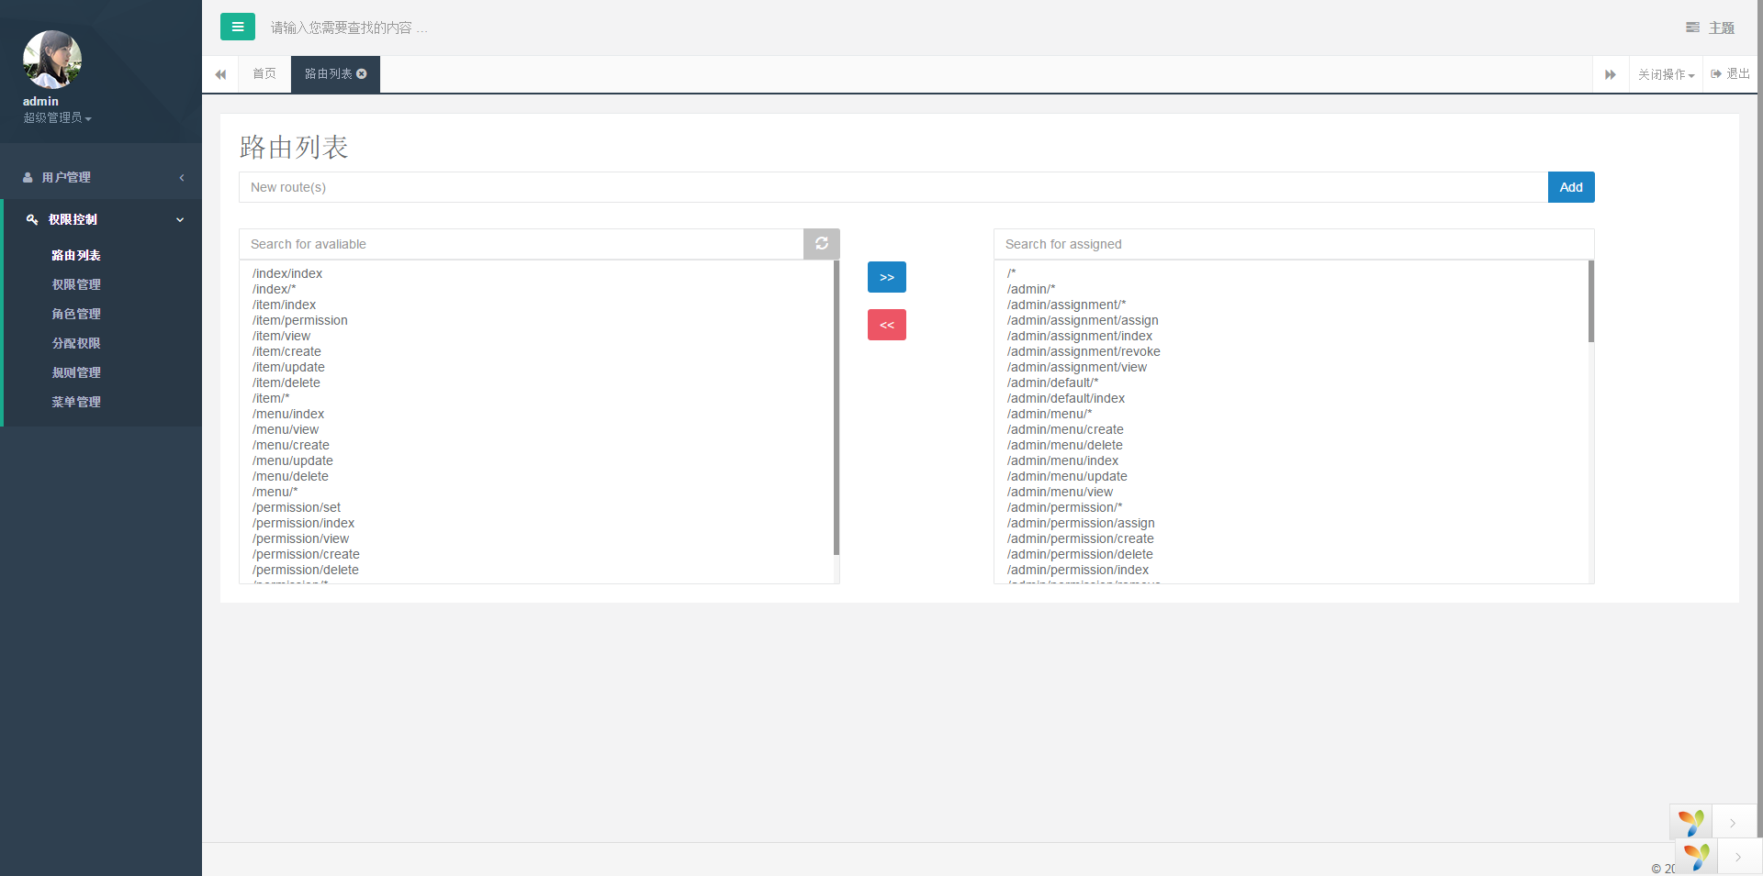This screenshot has width=1763, height=876.
Task: Expand the 用户管理 sidebar menu
Action: click(101, 177)
